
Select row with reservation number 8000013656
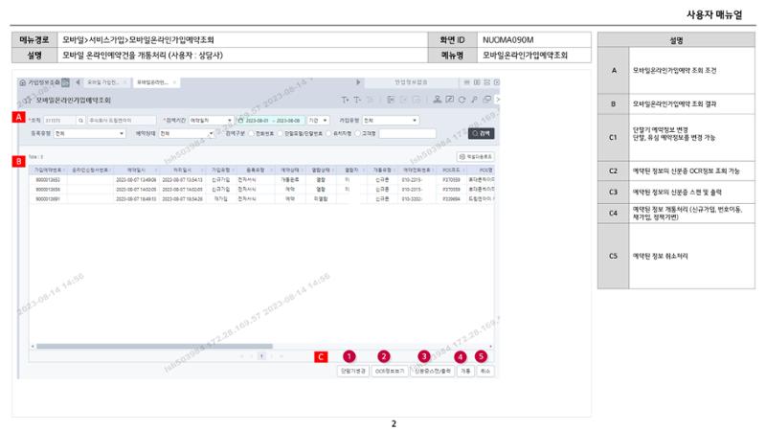pyautogui.click(x=261, y=189)
